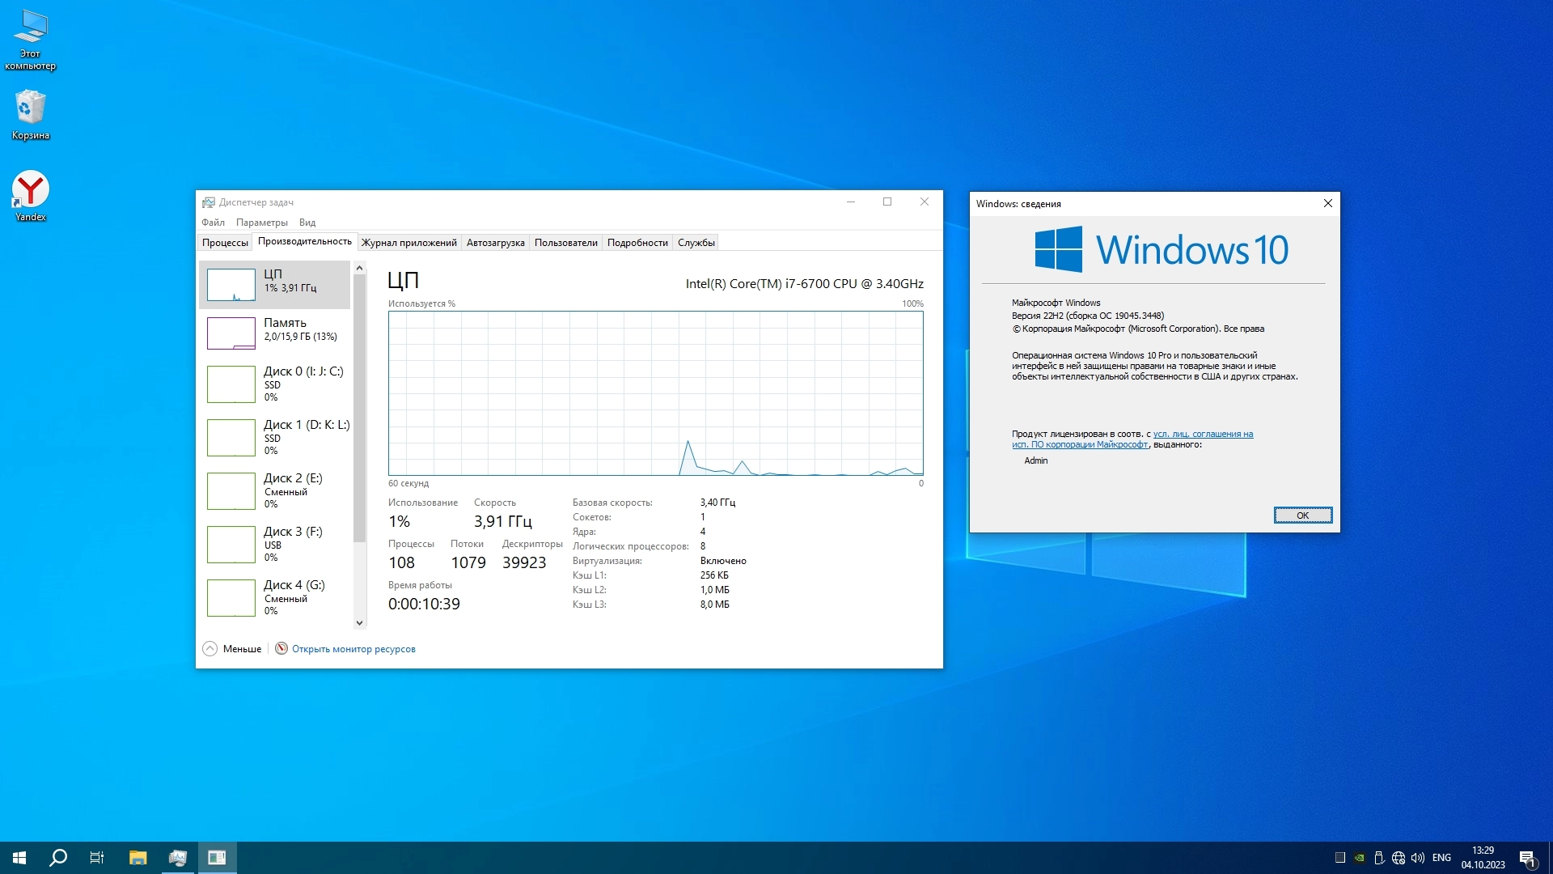Open taskbar search magnifier icon
The height and width of the screenshot is (874, 1553).
(x=58, y=858)
